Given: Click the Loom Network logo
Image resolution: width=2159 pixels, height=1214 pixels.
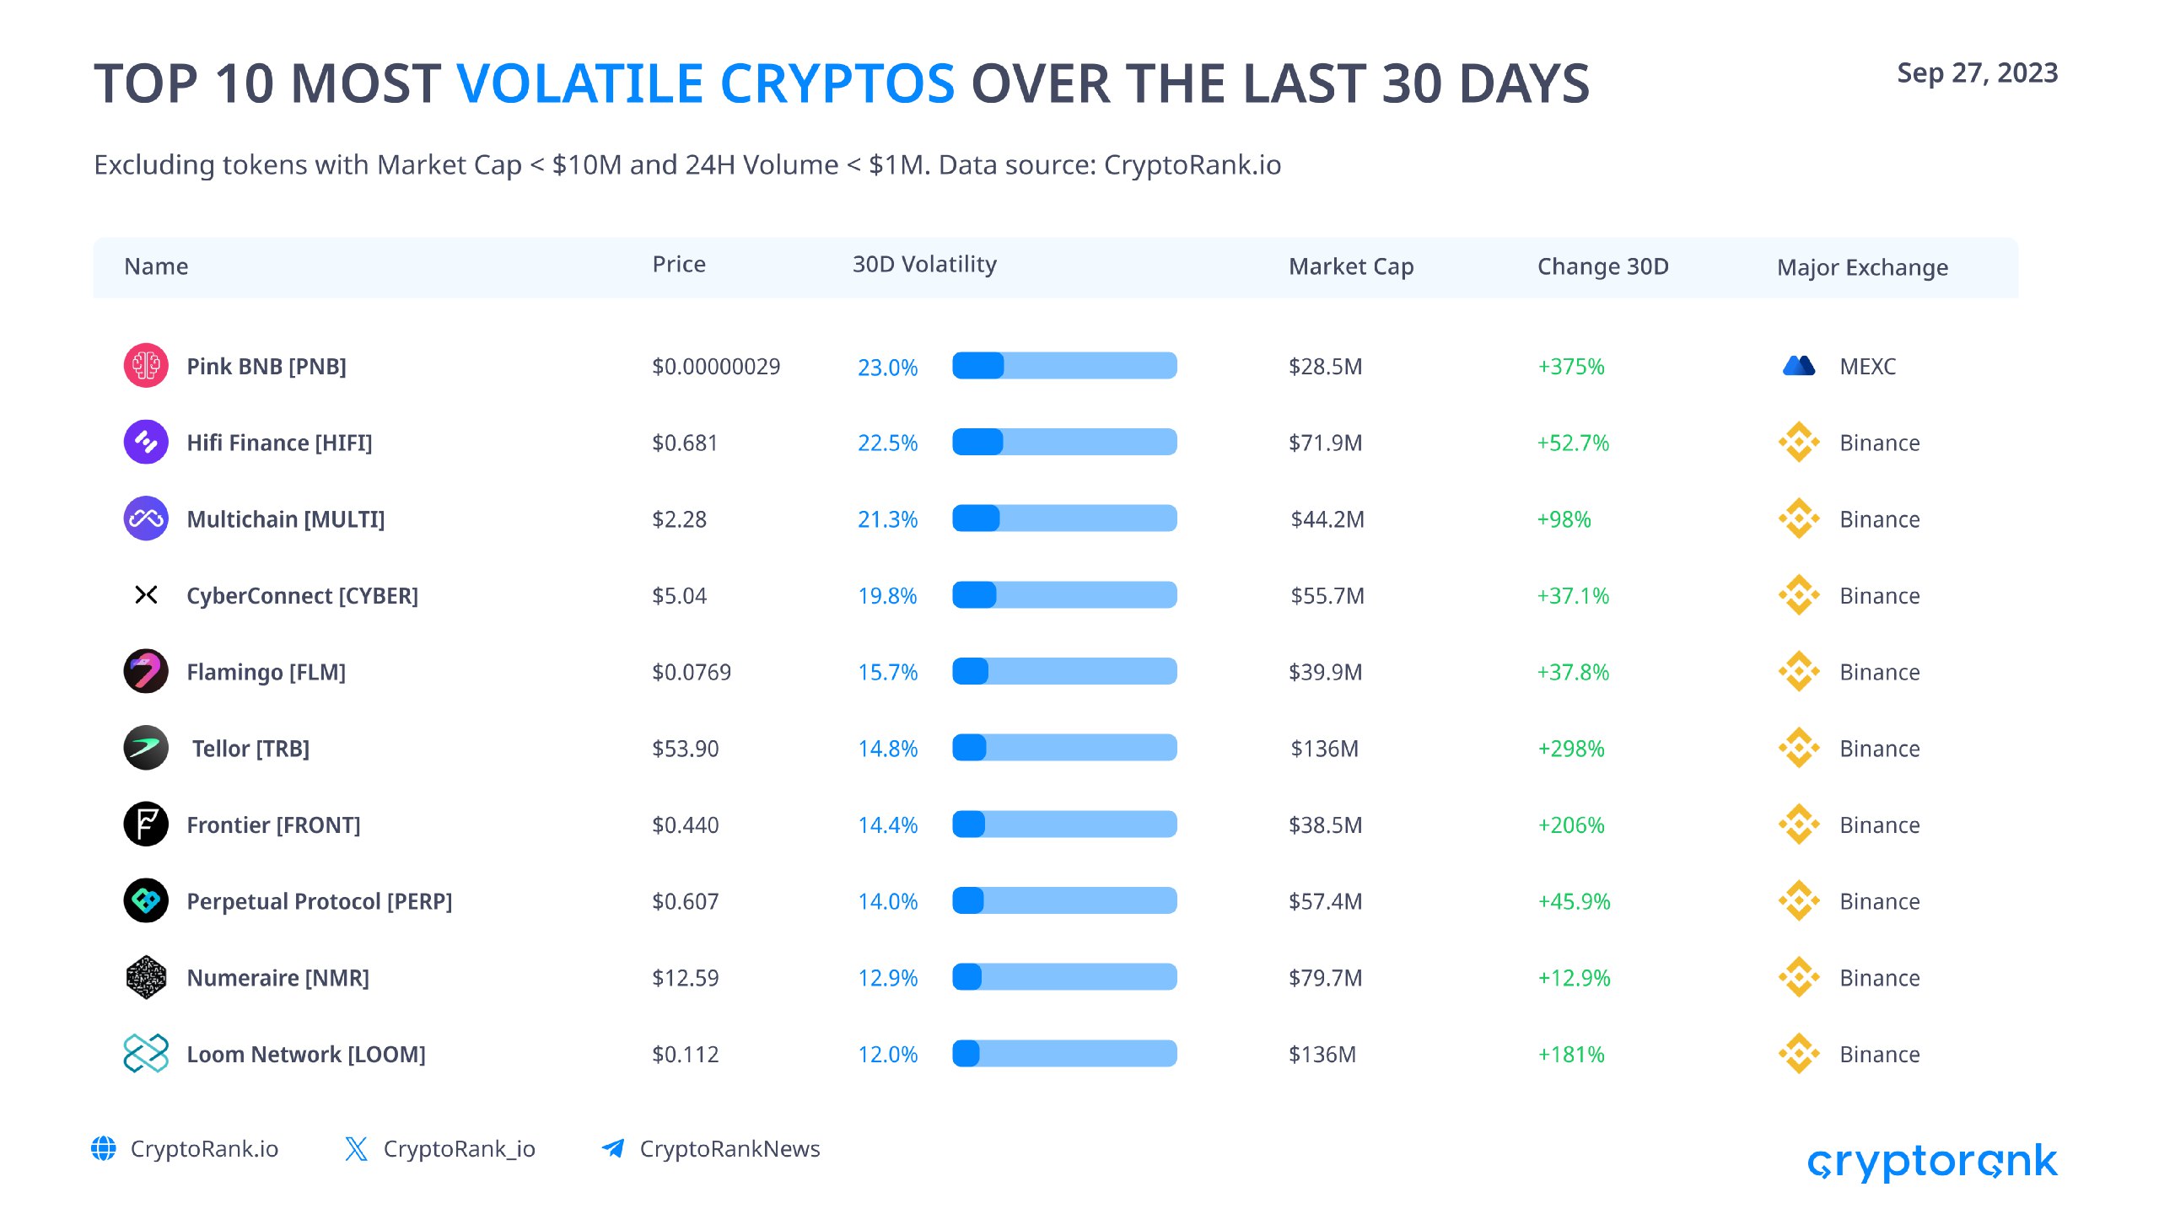Looking at the screenshot, I should pos(146,1054).
